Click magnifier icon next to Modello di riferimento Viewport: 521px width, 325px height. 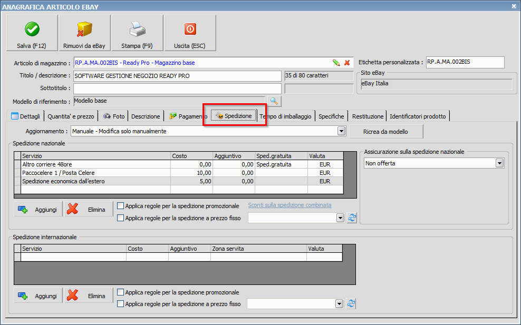click(274, 101)
